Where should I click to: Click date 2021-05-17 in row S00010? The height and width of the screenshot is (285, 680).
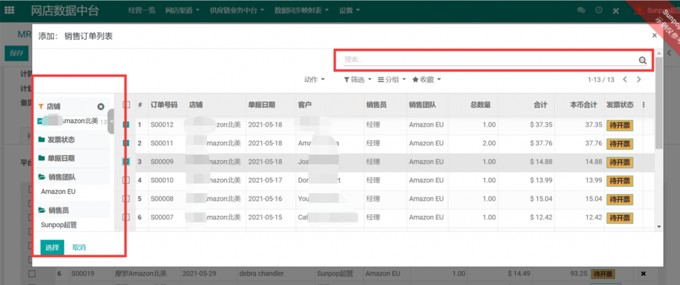point(265,180)
